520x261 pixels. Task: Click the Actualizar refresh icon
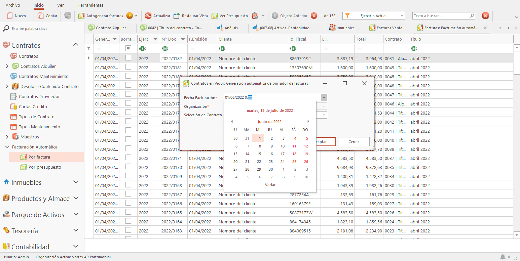[148, 16]
